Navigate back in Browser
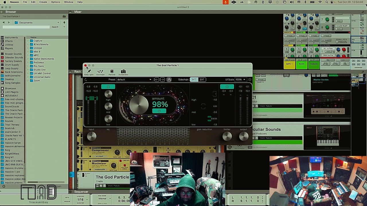 [3, 23]
